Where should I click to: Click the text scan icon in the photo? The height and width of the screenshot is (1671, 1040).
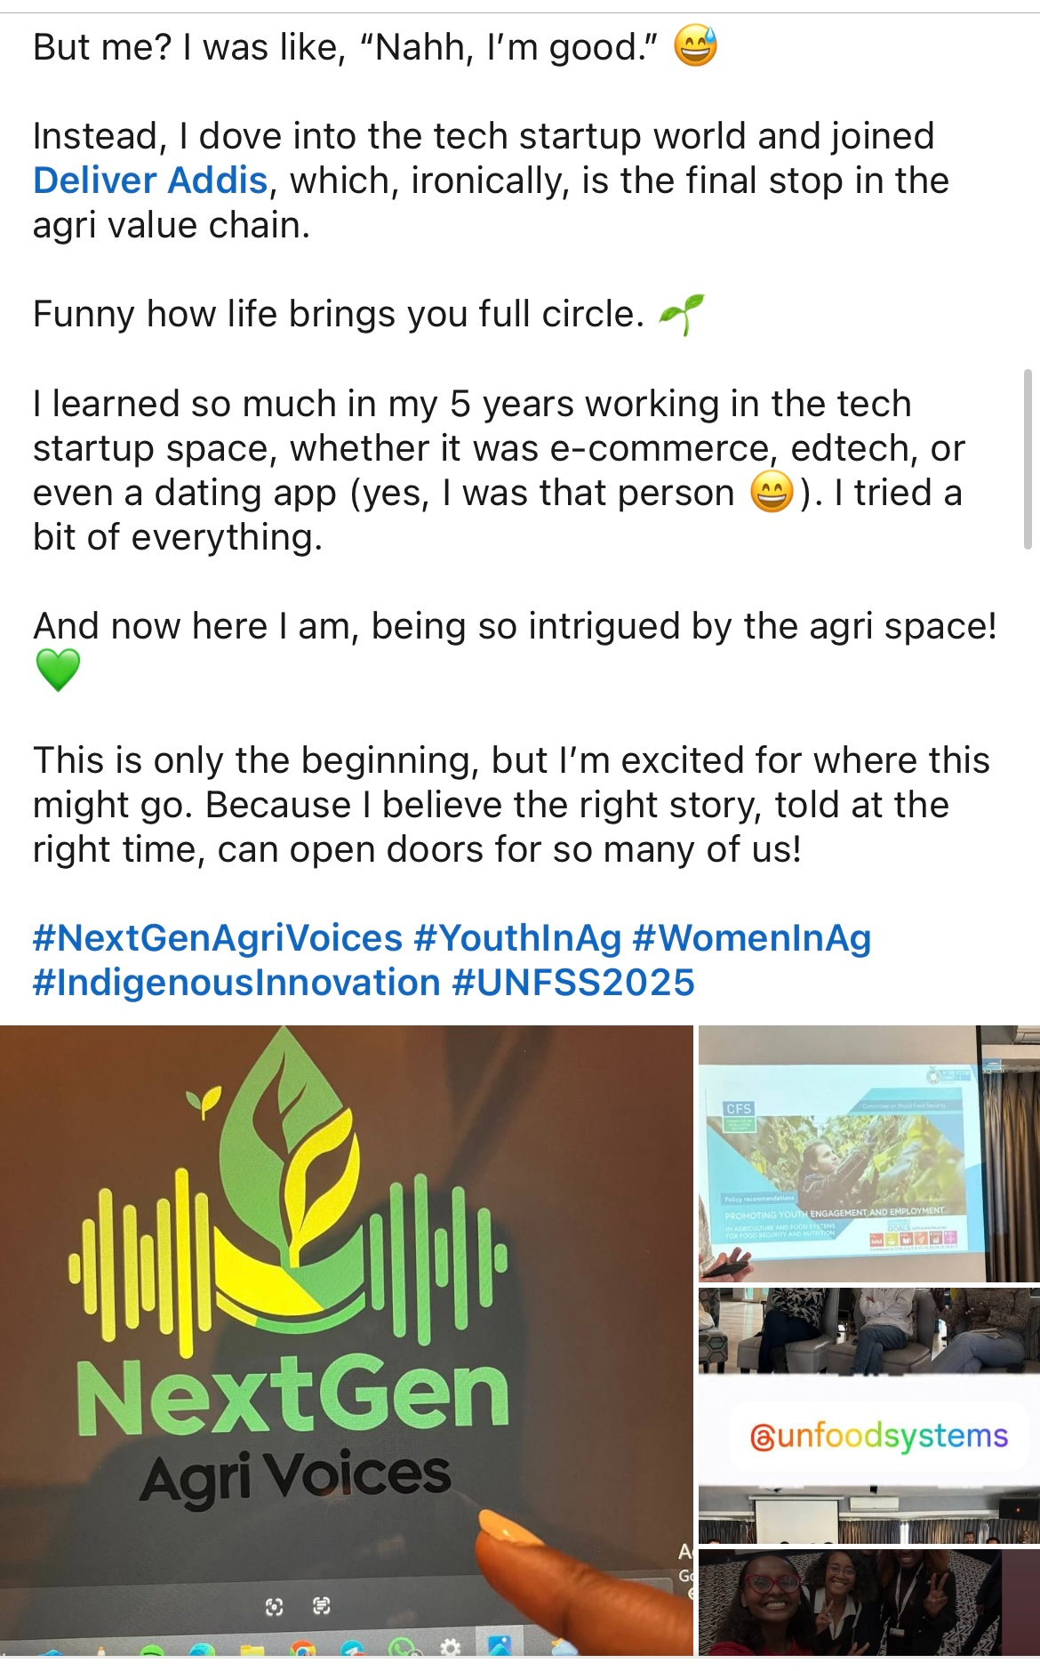tap(322, 1605)
